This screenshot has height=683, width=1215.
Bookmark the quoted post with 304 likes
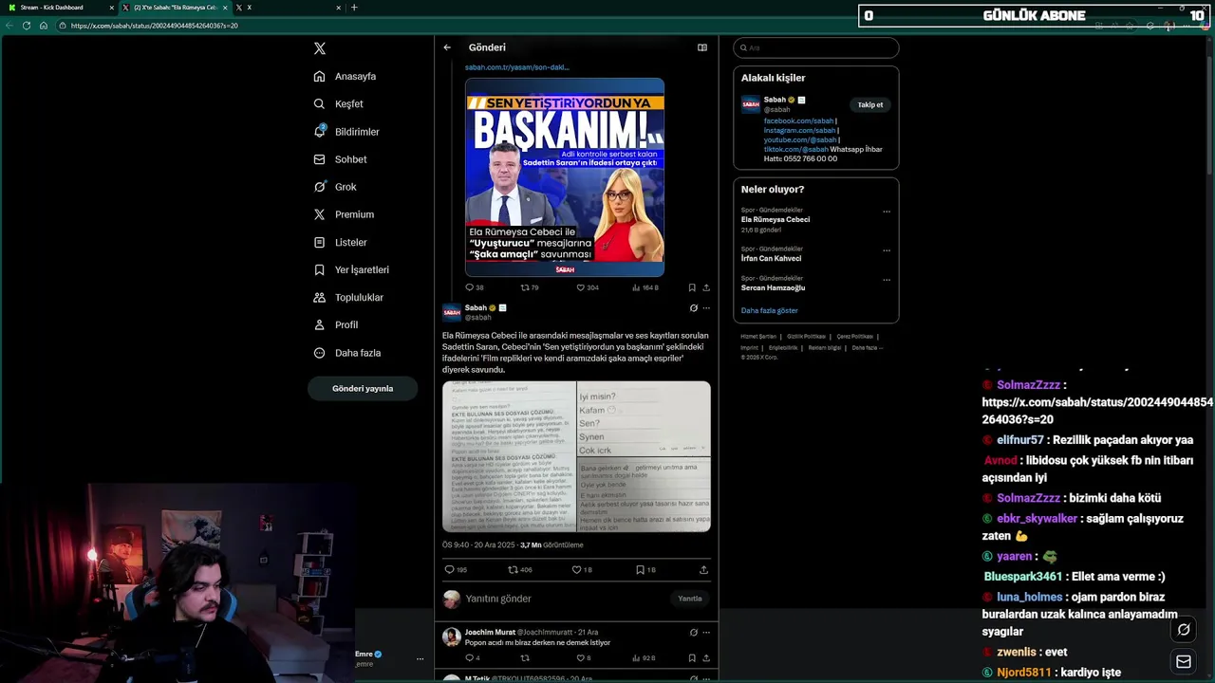pos(692,287)
